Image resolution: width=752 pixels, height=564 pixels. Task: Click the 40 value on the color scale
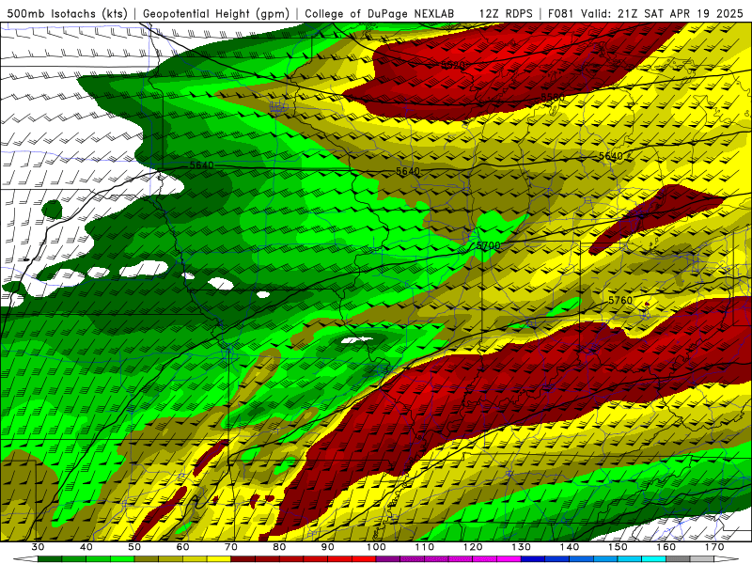(86, 547)
